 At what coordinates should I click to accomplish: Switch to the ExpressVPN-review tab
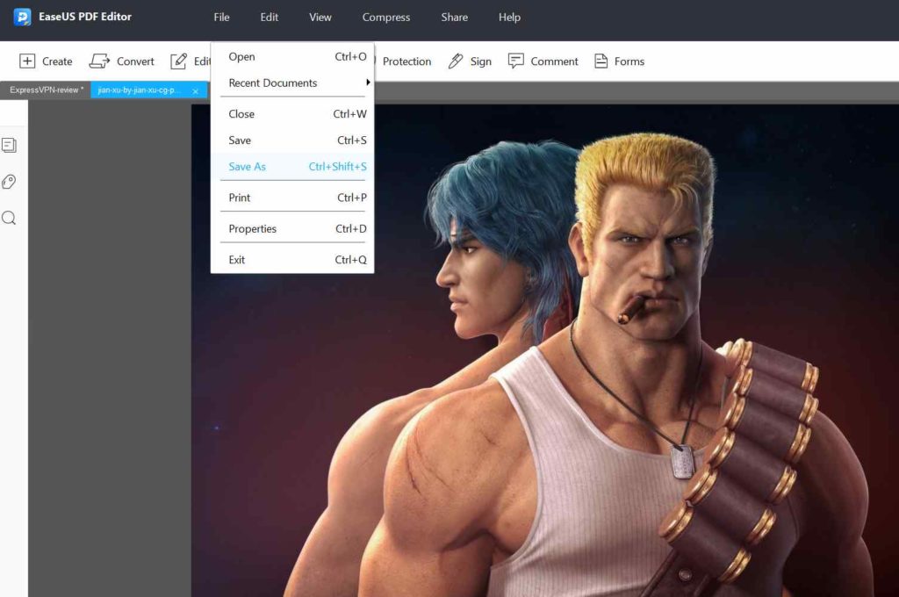point(46,90)
